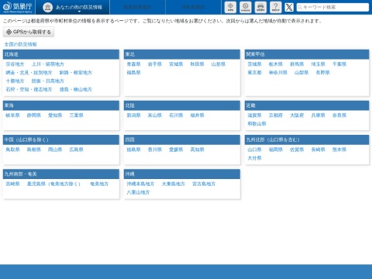Choose 群馬県
Viewport: 372px width, 279px height.
click(x=297, y=64)
